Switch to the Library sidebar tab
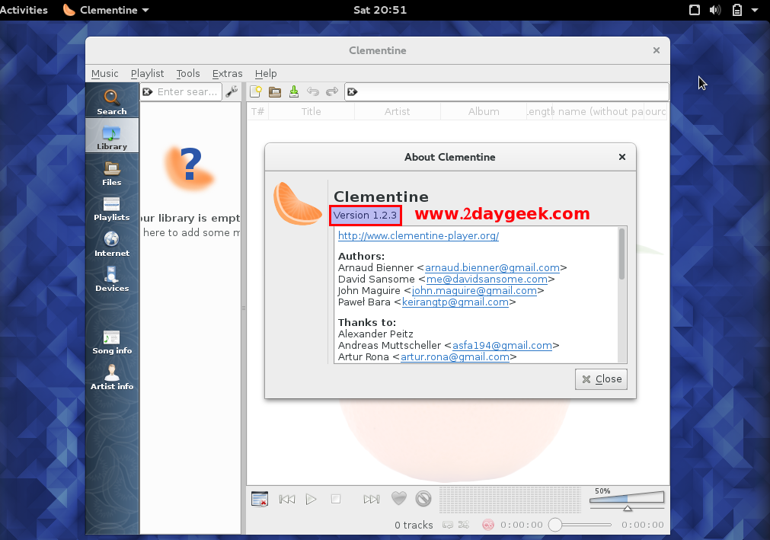 point(111,137)
